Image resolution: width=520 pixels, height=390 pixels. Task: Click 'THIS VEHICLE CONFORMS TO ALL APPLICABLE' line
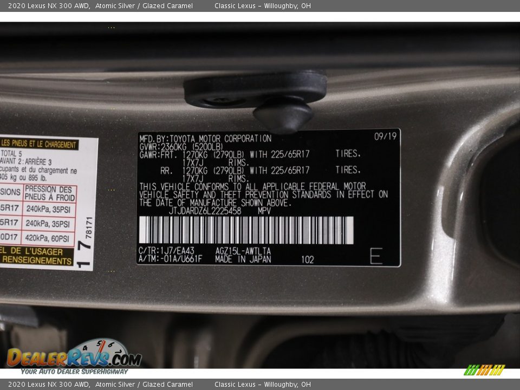(x=252, y=186)
